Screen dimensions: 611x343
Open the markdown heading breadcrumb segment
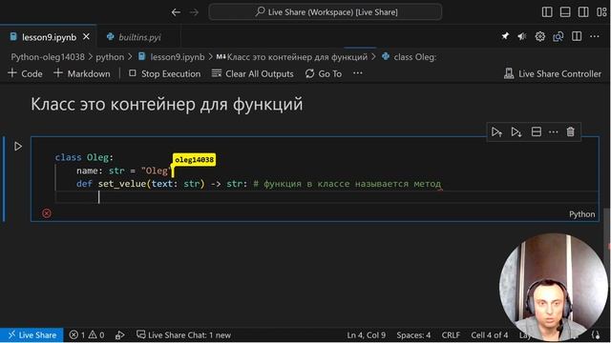(x=292, y=57)
